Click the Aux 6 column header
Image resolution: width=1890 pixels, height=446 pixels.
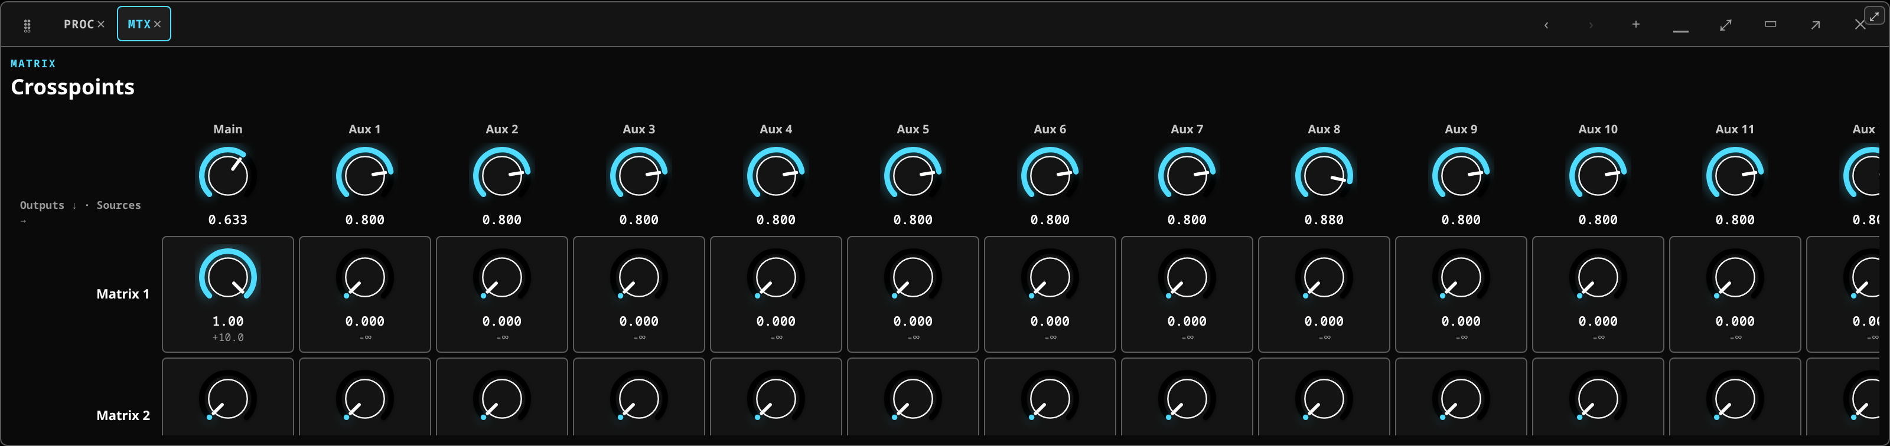[x=1050, y=129]
